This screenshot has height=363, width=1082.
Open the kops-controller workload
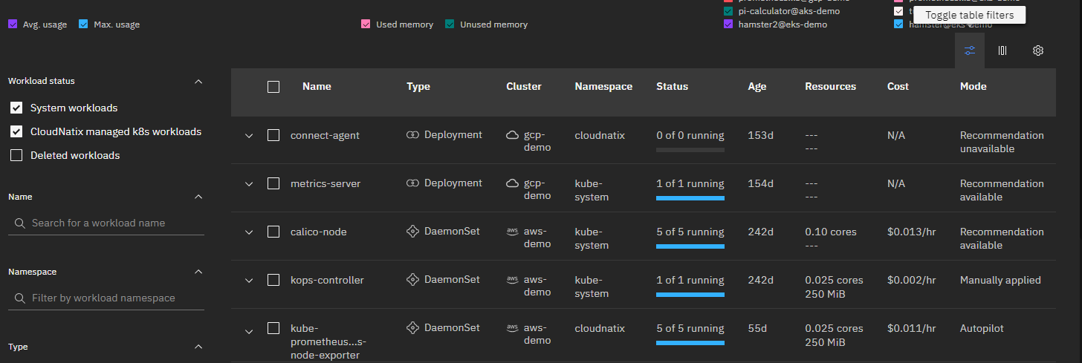click(x=327, y=281)
